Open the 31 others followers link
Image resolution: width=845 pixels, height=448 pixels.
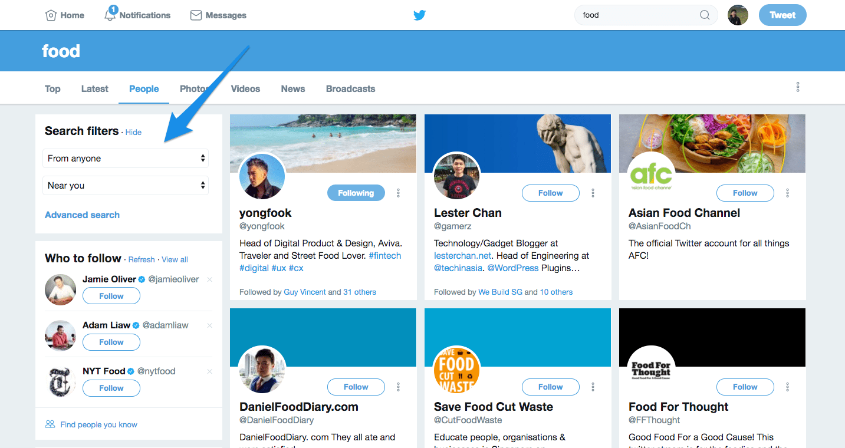pos(360,292)
